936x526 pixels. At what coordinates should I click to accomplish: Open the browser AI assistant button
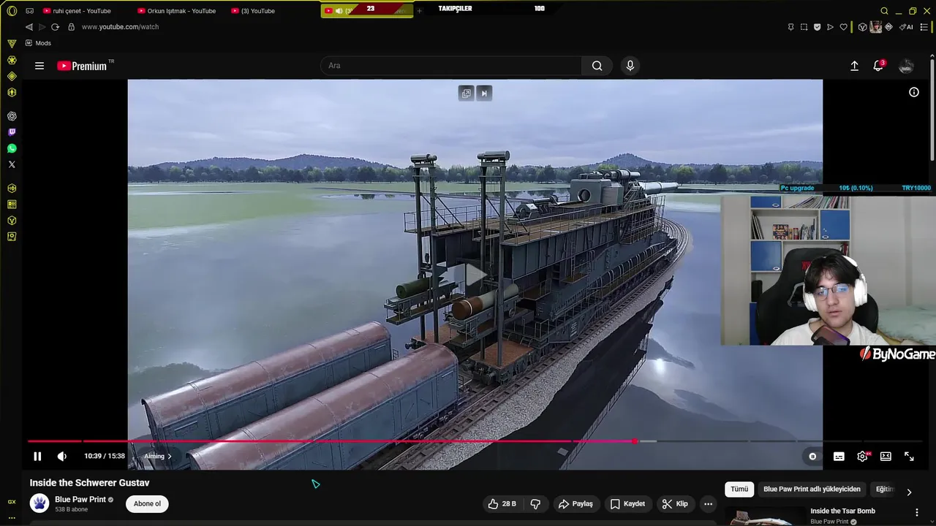[907, 27]
